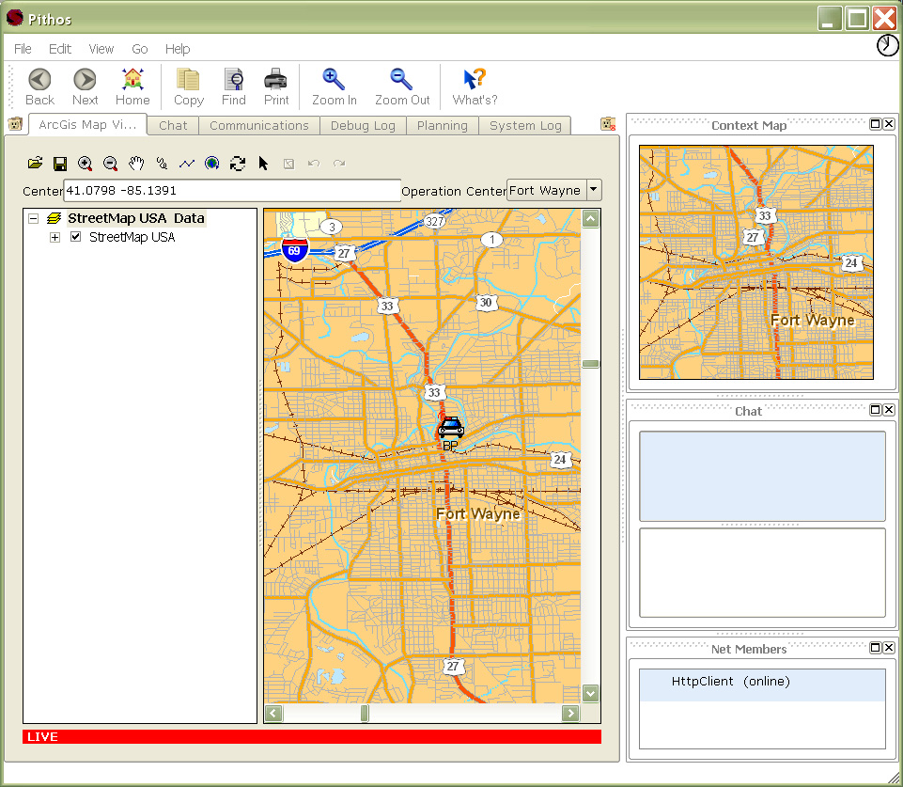Click the map scroll up arrow
This screenshot has height=787, width=903.
(590, 218)
